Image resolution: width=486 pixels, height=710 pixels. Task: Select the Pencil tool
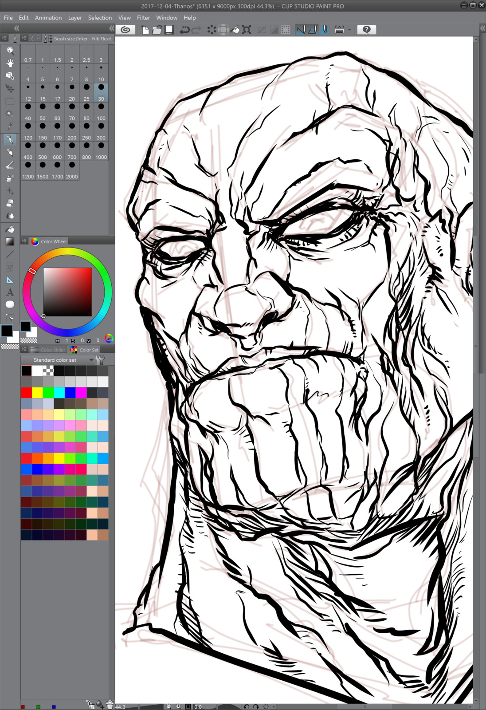click(x=10, y=153)
